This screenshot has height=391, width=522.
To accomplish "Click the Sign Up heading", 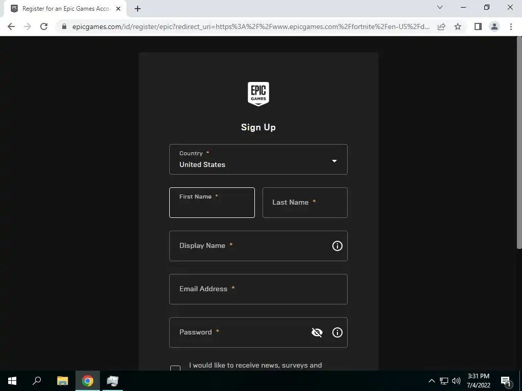I will tap(258, 127).
